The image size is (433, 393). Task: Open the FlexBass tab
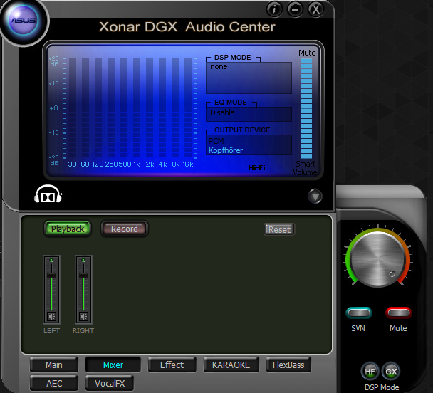(x=288, y=365)
